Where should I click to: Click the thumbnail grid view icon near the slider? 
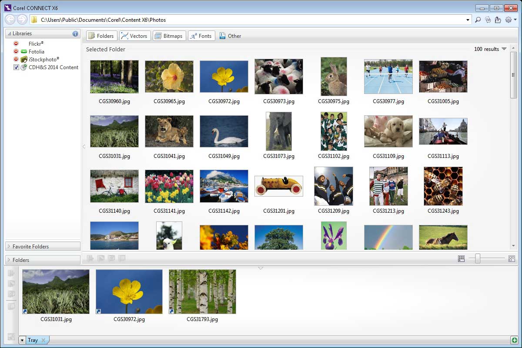pos(461,258)
